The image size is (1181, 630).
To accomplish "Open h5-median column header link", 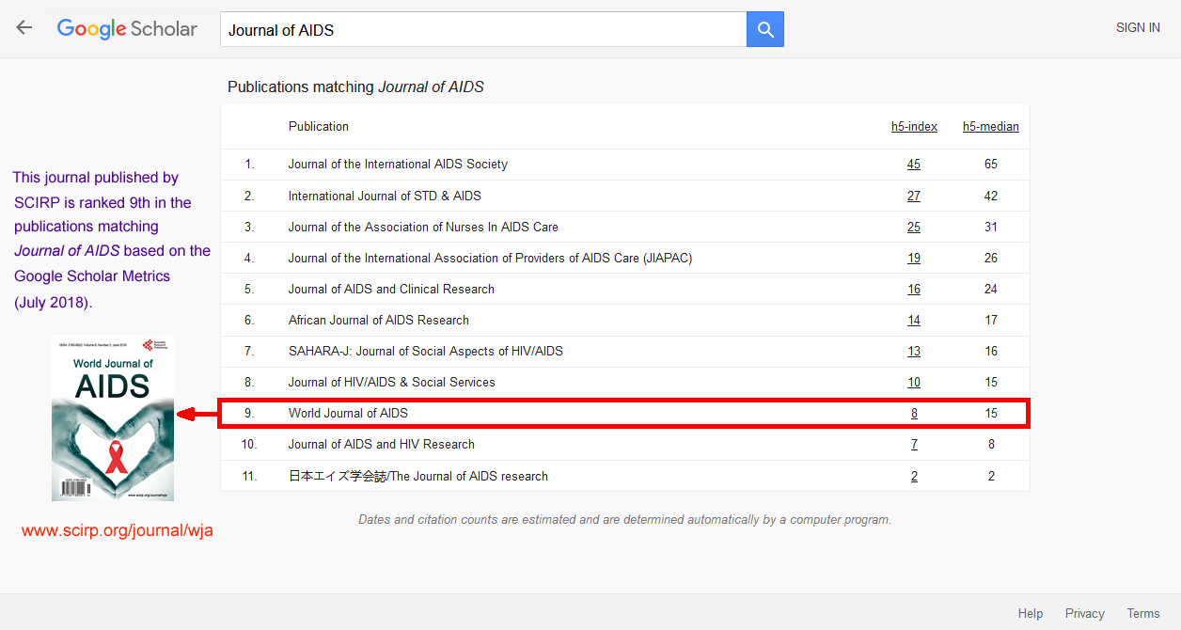I will click(991, 127).
